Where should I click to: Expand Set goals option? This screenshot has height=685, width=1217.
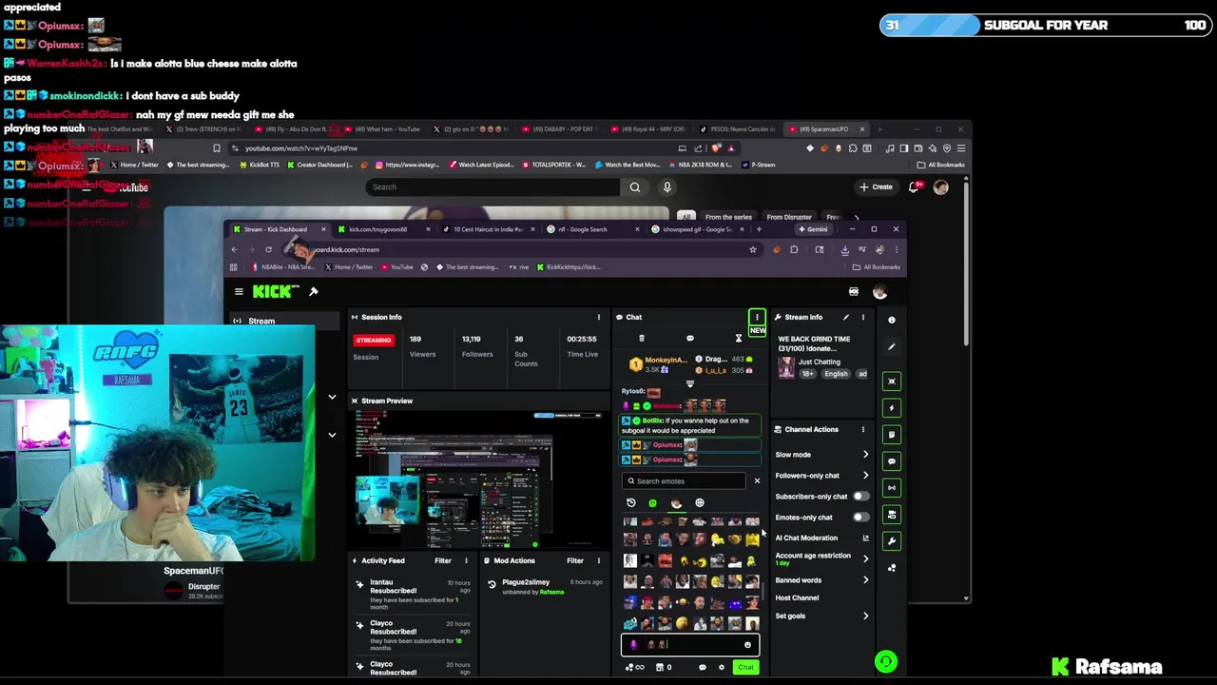point(865,616)
